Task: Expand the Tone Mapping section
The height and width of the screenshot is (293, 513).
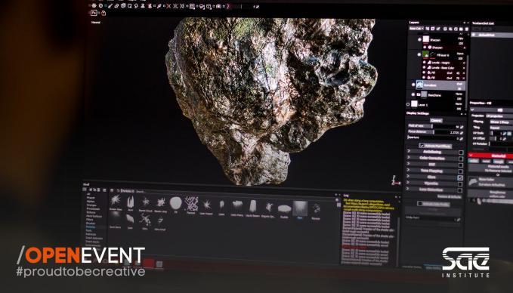Action: pos(409,171)
